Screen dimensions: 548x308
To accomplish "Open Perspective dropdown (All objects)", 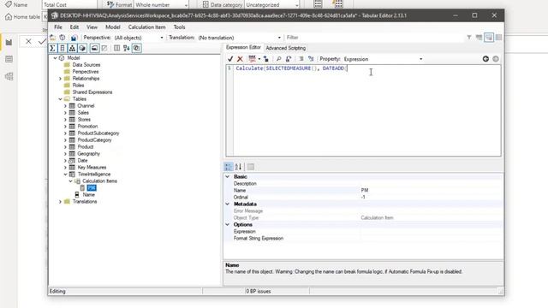I will coord(139,38).
